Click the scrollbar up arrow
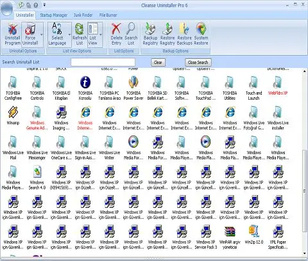This screenshot has width=308, height=261. (305, 72)
